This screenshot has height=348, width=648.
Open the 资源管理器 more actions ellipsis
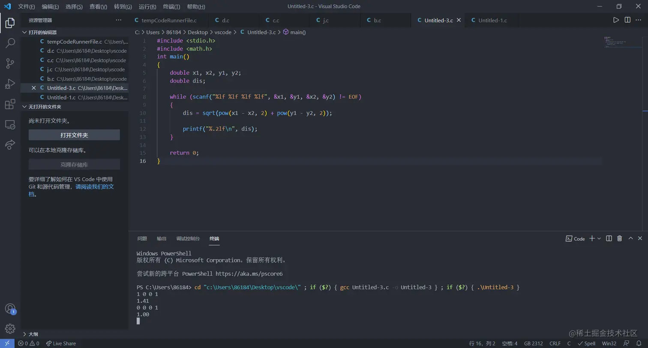coord(119,20)
